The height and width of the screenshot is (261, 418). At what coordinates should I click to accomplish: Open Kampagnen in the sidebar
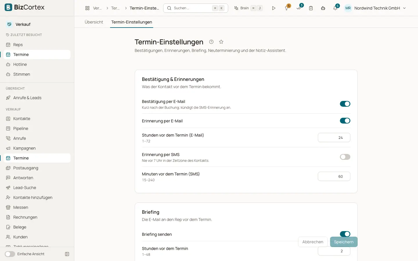click(x=37, y=148)
